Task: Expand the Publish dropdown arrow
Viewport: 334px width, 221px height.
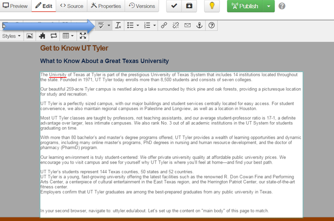Action: 269,6
